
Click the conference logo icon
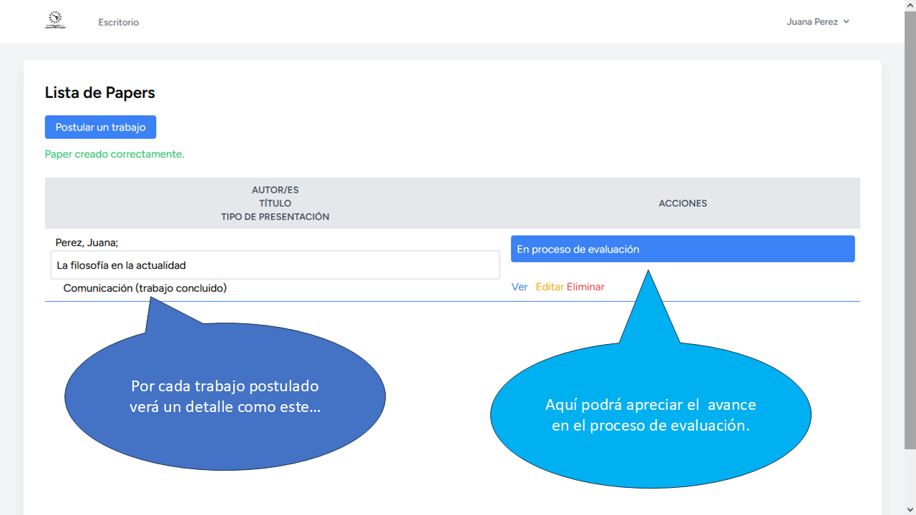[x=54, y=20]
